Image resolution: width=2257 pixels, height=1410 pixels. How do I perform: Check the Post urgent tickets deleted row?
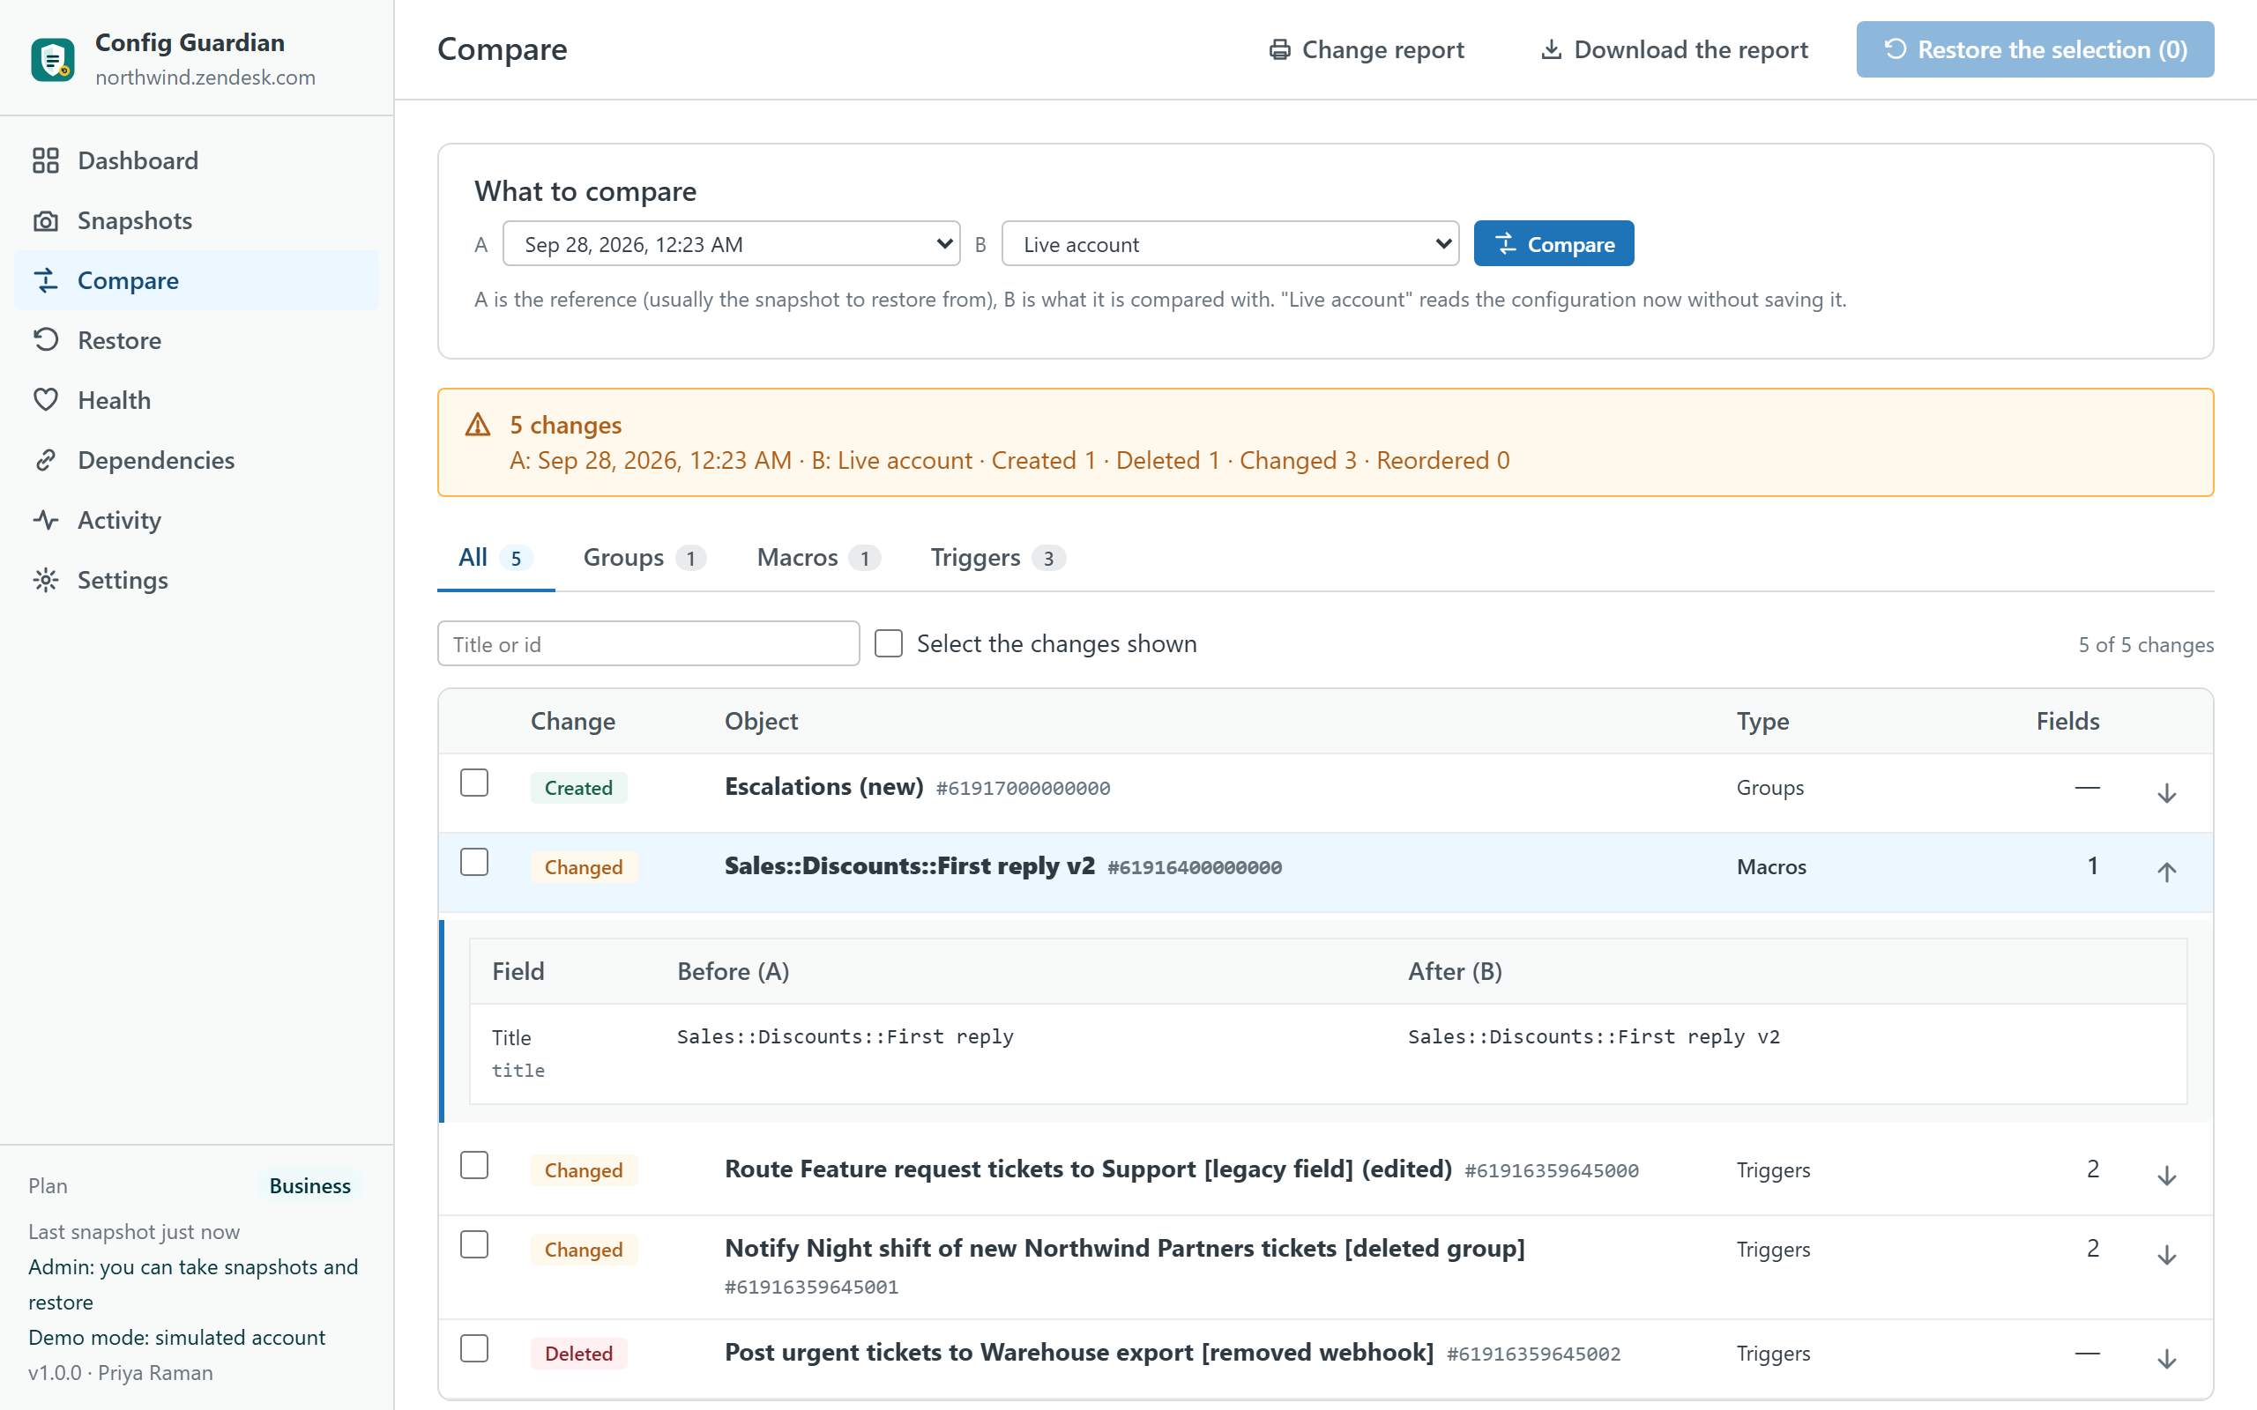tap(474, 1348)
